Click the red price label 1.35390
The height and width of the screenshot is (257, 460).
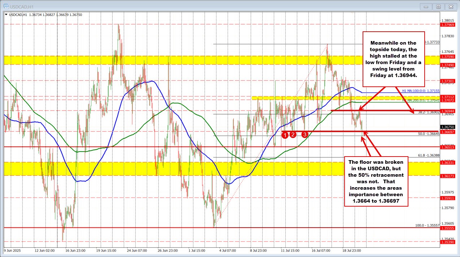pyautogui.click(x=447, y=242)
